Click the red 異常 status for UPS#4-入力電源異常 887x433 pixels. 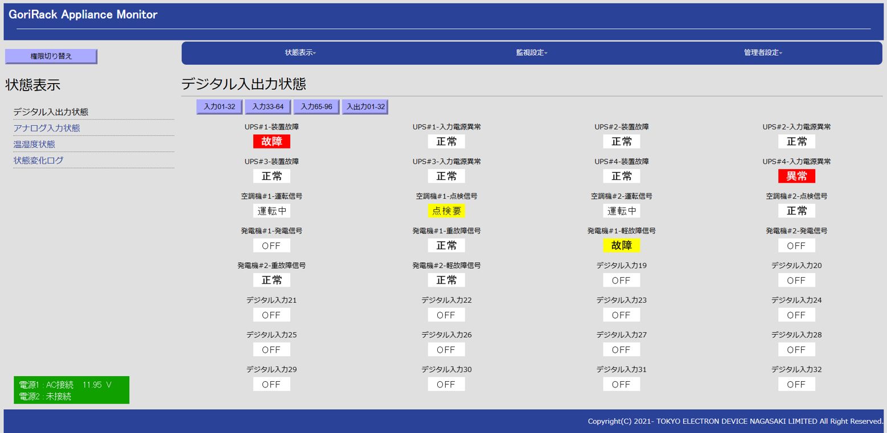pyautogui.click(x=796, y=176)
